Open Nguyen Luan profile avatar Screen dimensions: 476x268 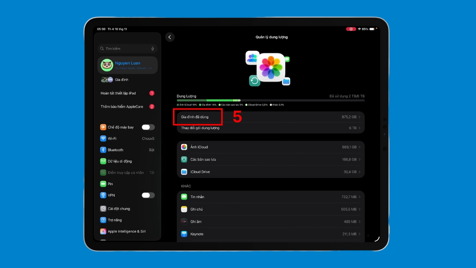tap(107, 65)
